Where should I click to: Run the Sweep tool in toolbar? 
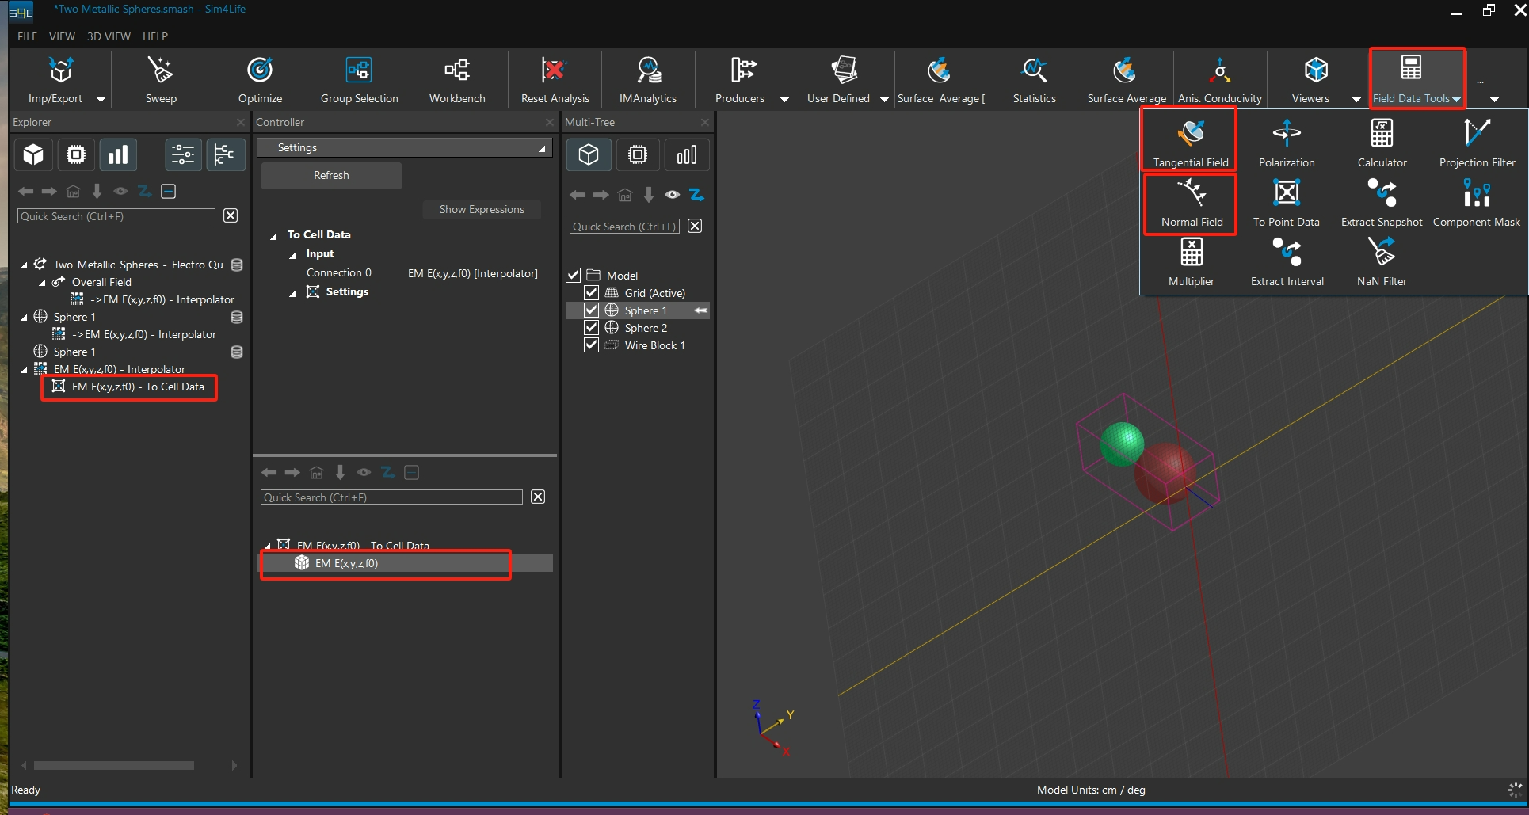click(x=161, y=71)
